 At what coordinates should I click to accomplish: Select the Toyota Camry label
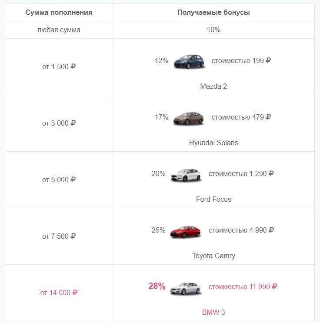click(213, 256)
